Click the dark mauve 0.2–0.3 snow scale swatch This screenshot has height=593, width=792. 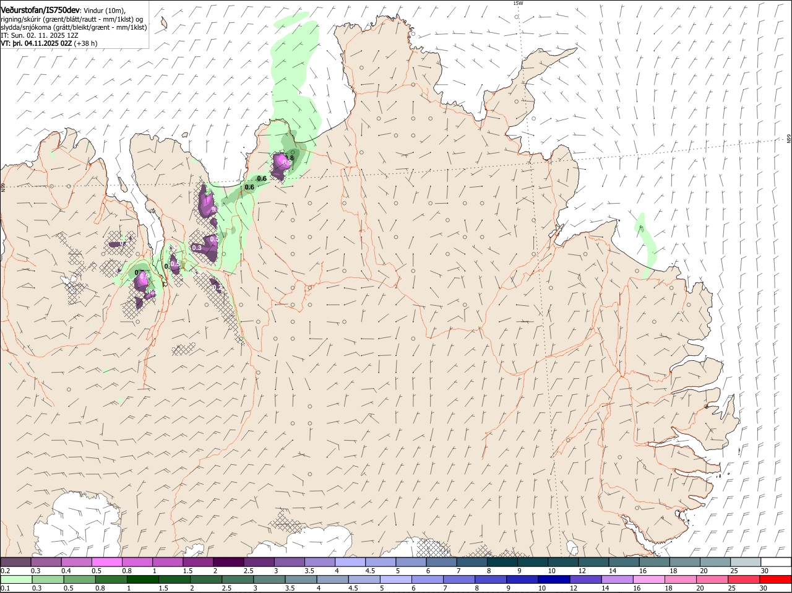pos(15,562)
